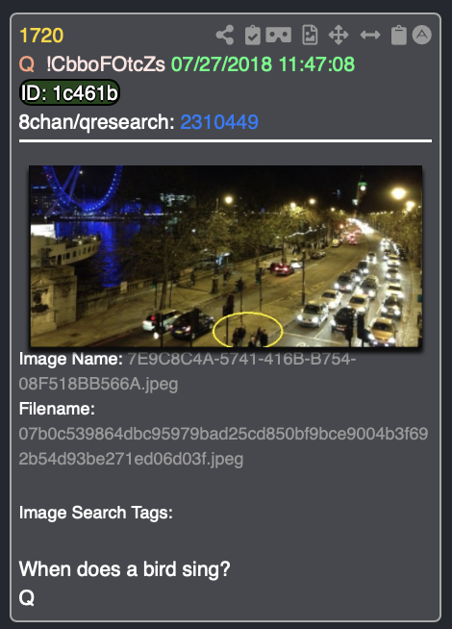Screen dimensions: 452x629
Task: Click the horizontal double-arrow icon
Action: click(370, 35)
